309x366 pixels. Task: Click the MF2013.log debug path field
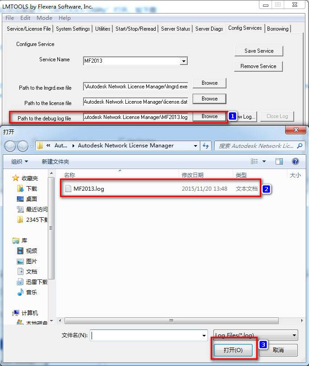[136, 117]
